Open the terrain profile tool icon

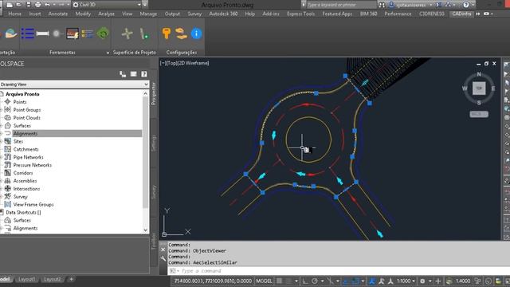[x=73, y=33]
